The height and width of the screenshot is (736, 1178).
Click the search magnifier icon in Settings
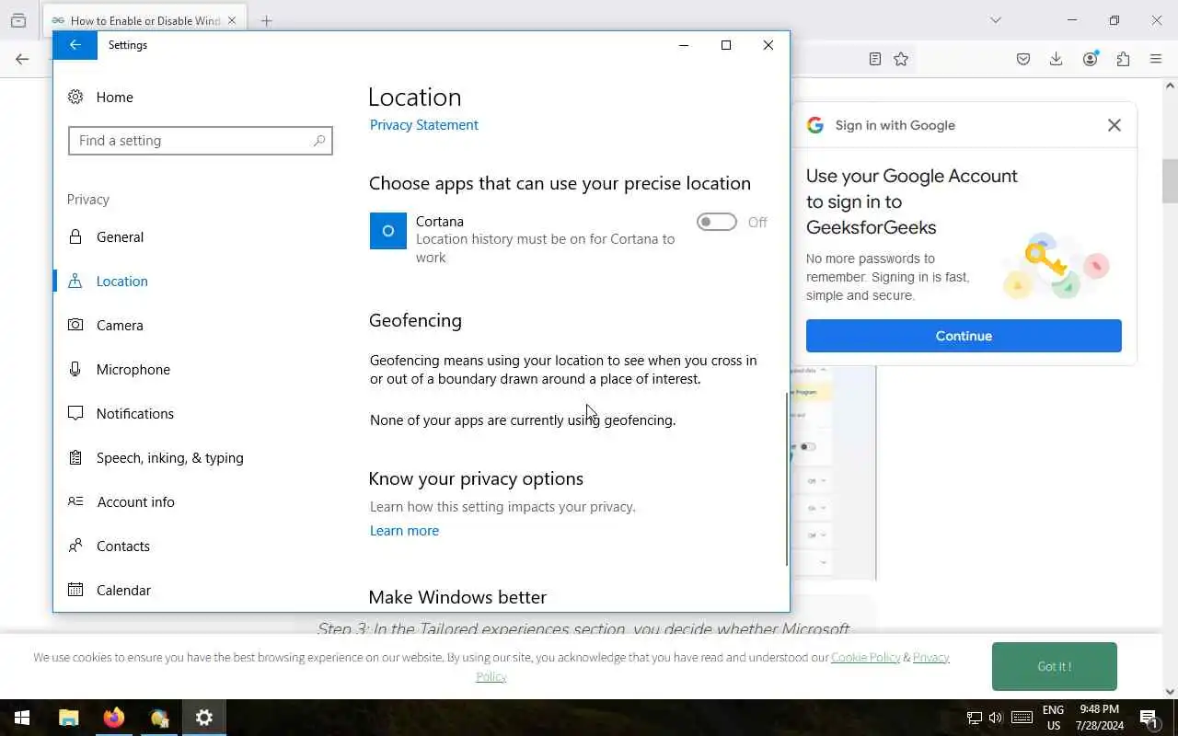pos(319,141)
